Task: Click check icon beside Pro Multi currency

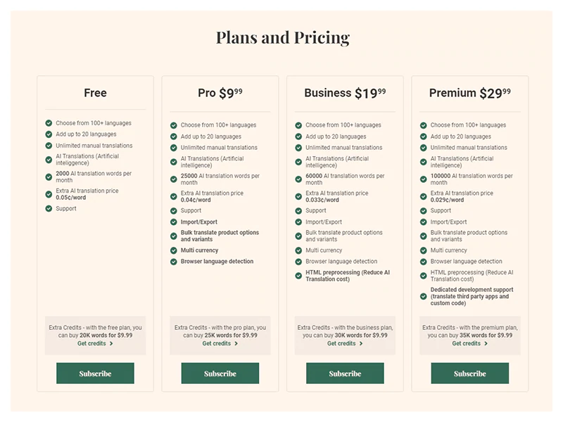Action: point(173,250)
